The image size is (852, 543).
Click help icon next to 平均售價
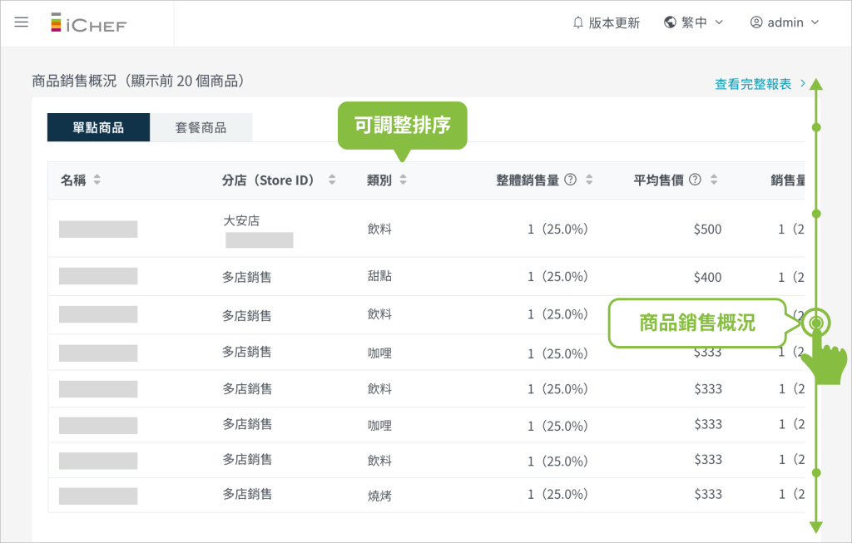[695, 180]
